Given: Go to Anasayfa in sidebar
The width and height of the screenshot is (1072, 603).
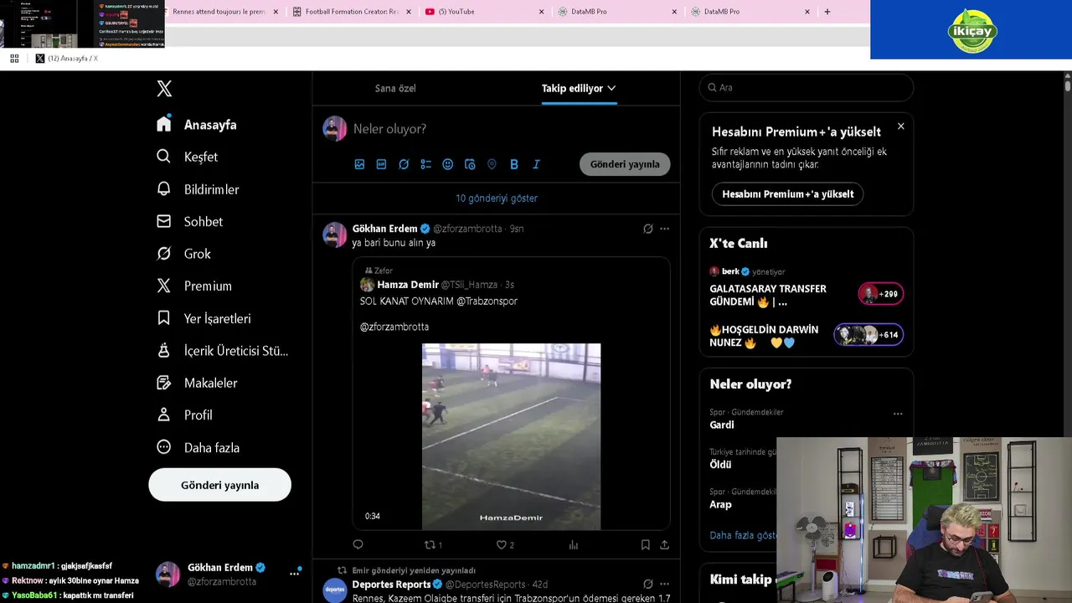Looking at the screenshot, I should 197,124.
